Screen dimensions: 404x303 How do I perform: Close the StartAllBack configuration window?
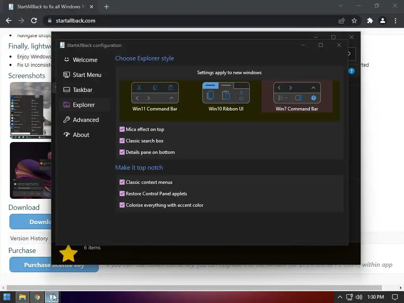pos(339,45)
